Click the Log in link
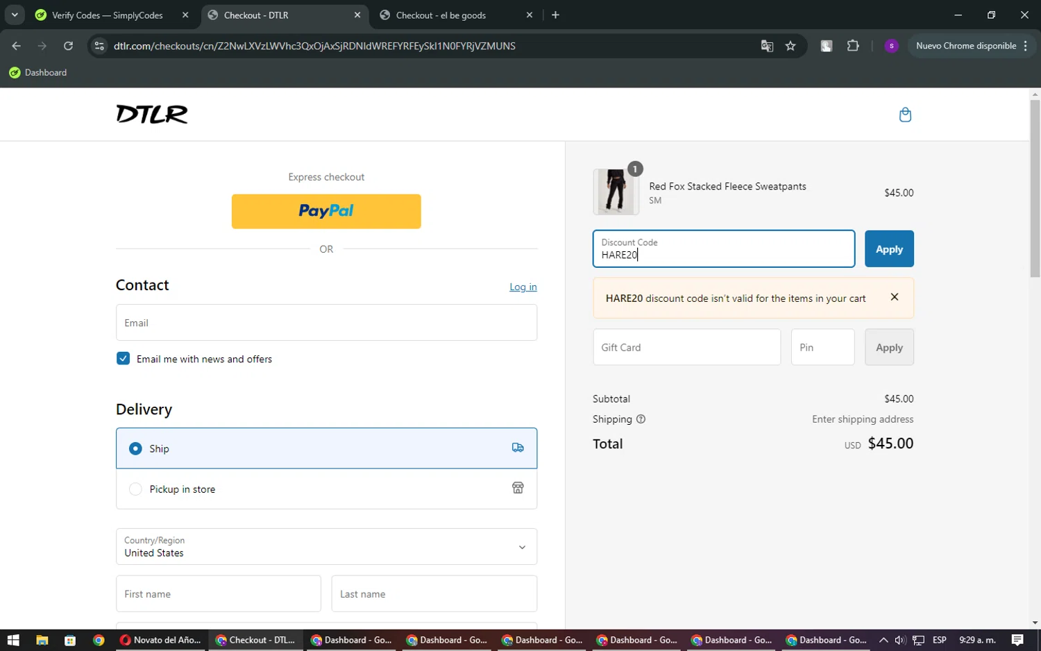This screenshot has width=1041, height=651. coord(523,287)
